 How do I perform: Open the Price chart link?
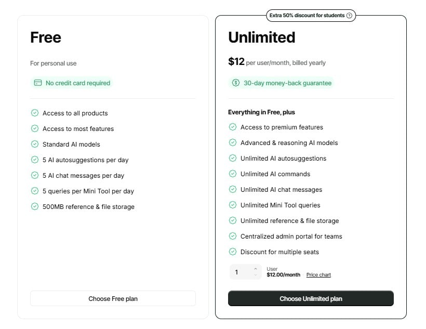point(318,274)
